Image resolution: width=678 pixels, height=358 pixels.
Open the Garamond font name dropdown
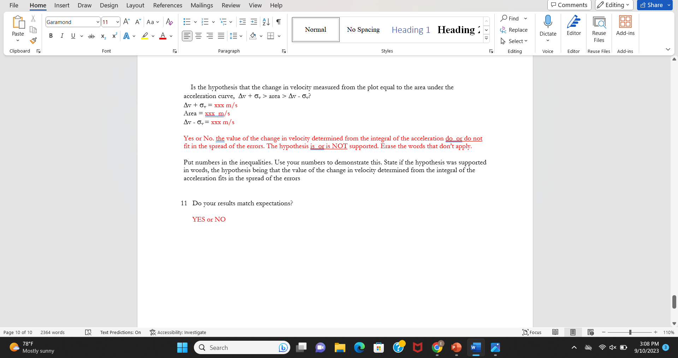98,22
